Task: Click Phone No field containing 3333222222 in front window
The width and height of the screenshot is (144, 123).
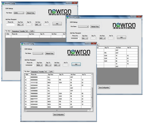Action: (x=29, y=65)
